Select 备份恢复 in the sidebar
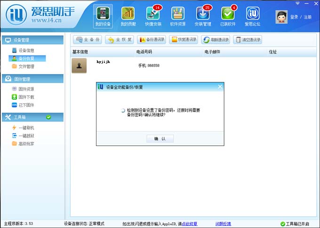 27,58
